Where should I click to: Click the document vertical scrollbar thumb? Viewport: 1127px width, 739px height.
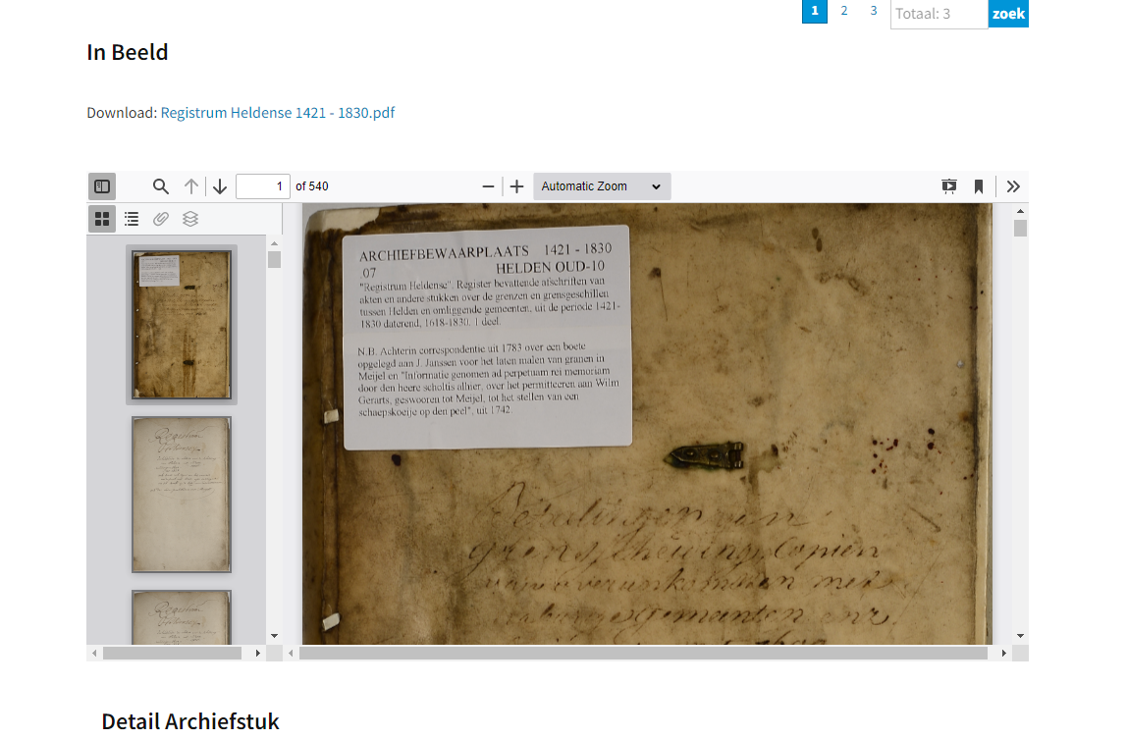1020,228
